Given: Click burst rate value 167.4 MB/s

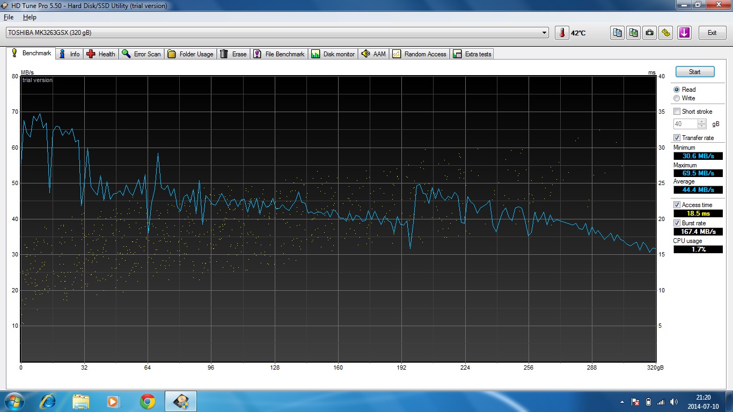Looking at the screenshot, I should pos(698,232).
